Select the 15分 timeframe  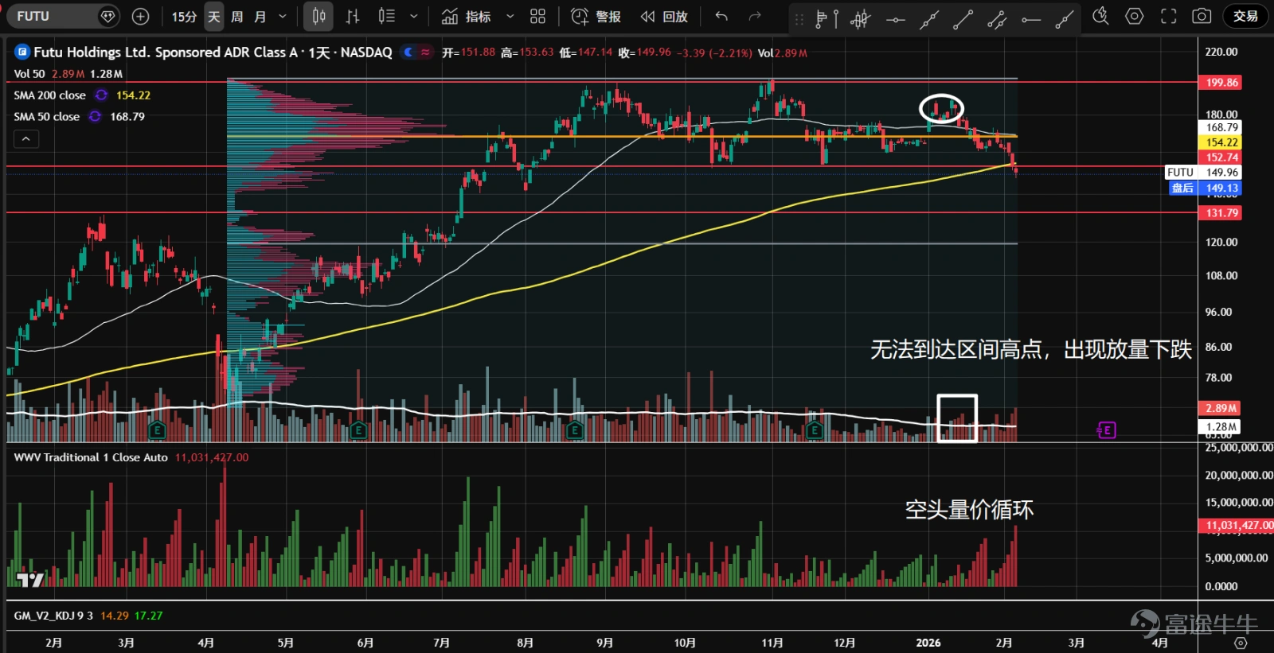(184, 16)
